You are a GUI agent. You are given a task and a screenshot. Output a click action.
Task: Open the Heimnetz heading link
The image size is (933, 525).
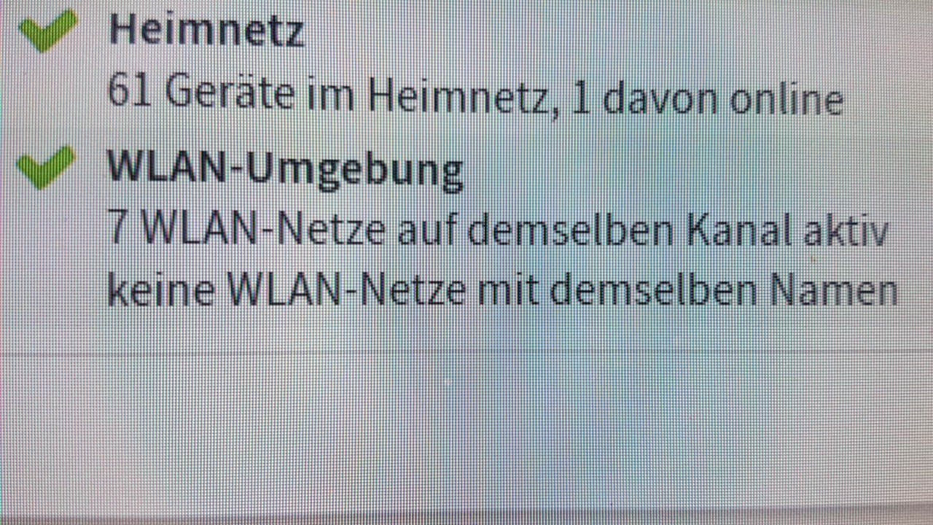tap(206, 30)
